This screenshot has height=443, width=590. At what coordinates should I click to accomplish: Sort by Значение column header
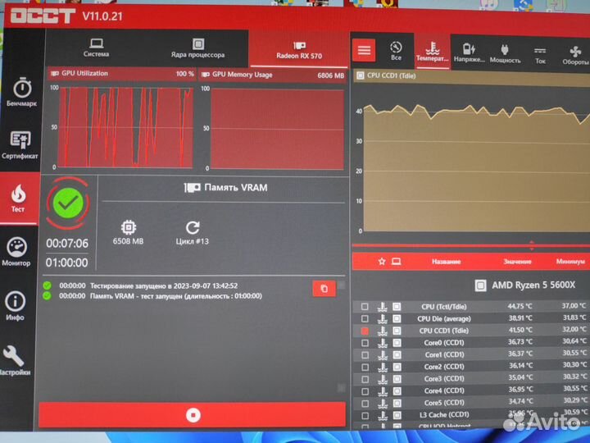[517, 262]
